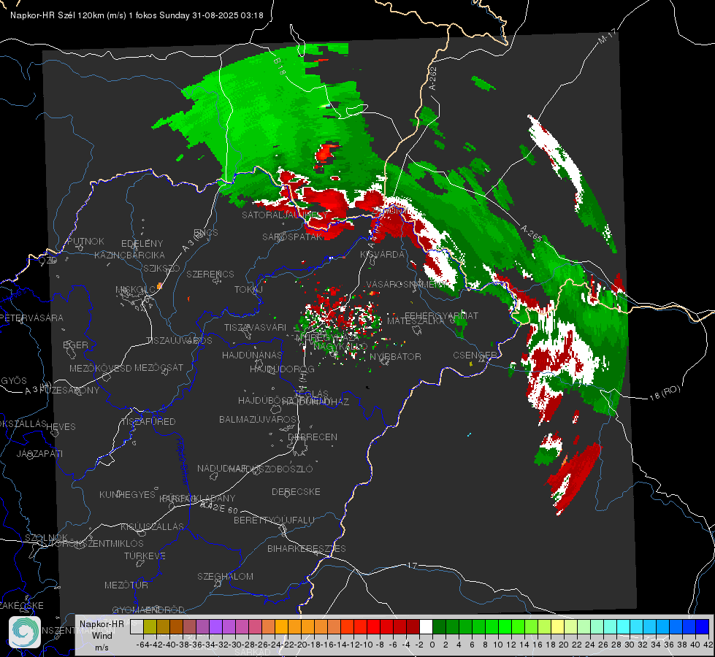
Task: Click the NYÍRBÁTOR town label
Action: (x=395, y=356)
